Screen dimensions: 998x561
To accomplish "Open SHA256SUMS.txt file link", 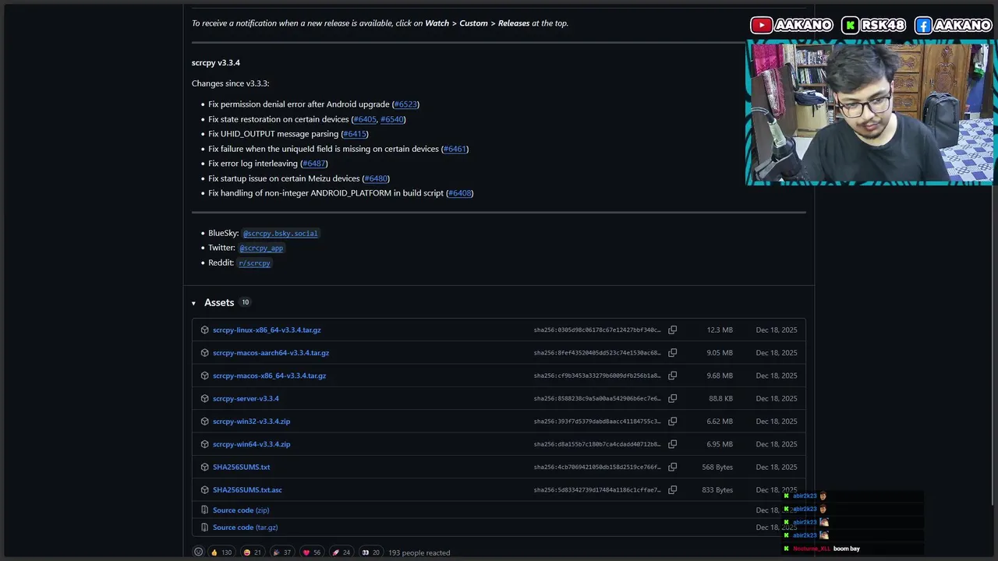I will (241, 467).
